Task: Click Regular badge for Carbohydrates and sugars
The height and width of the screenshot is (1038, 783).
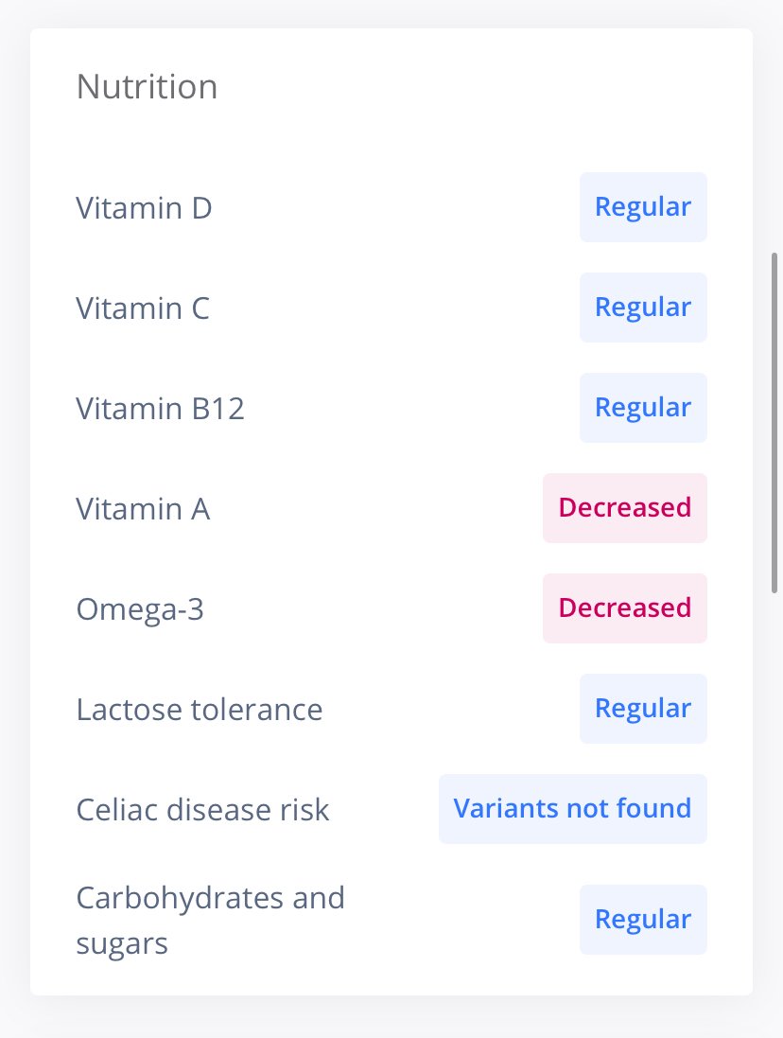Action: (x=643, y=920)
